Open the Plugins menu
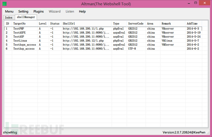 [x=38, y=11]
